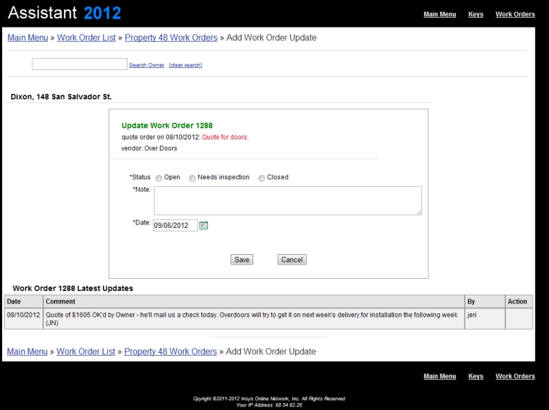The height and width of the screenshot is (410, 549).
Task: Click the Work Order 1288 Latest Updates heading
Action: pyautogui.click(x=73, y=288)
